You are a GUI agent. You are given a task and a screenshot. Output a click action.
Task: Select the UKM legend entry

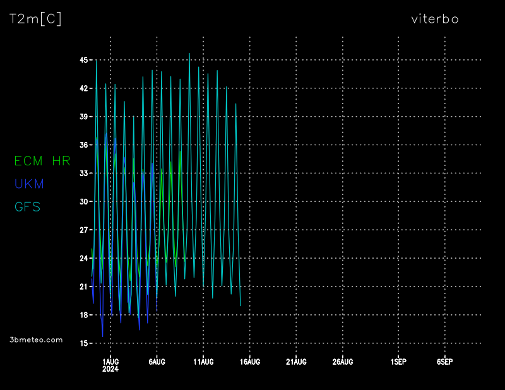pyautogui.click(x=29, y=184)
